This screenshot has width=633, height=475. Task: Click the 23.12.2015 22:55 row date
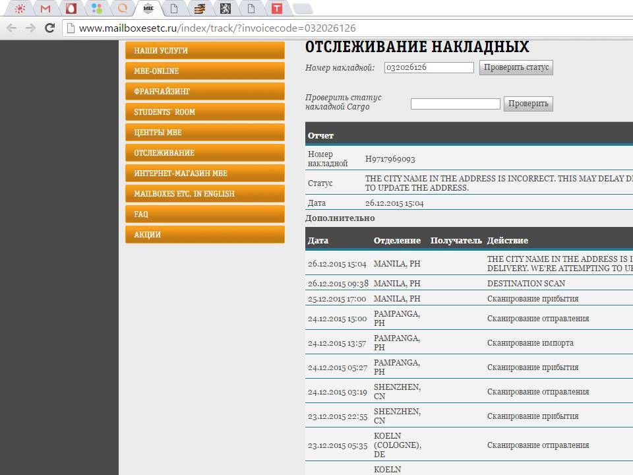click(x=338, y=416)
